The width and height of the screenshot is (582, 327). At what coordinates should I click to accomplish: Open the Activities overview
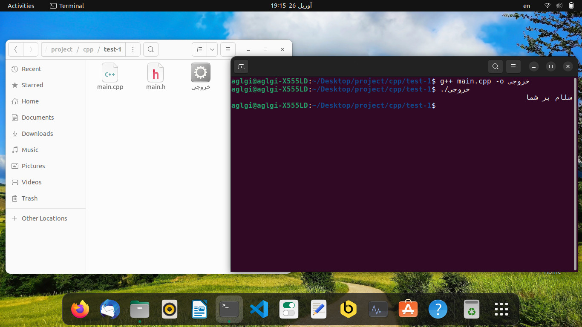21,6
